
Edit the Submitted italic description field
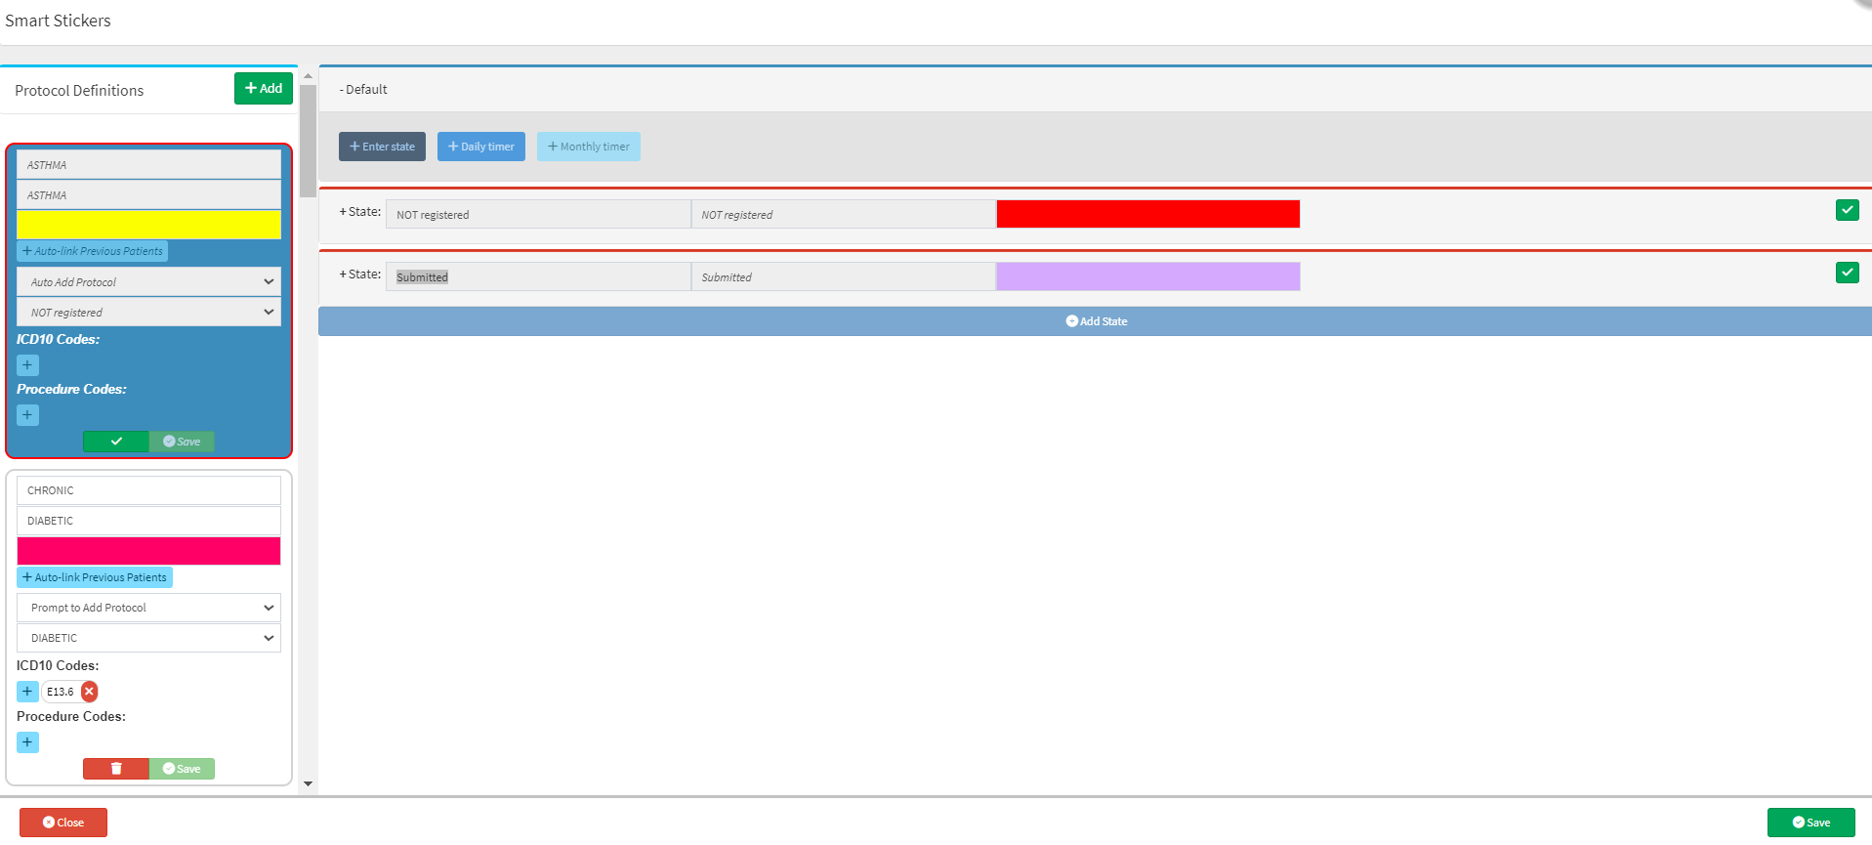[844, 276]
